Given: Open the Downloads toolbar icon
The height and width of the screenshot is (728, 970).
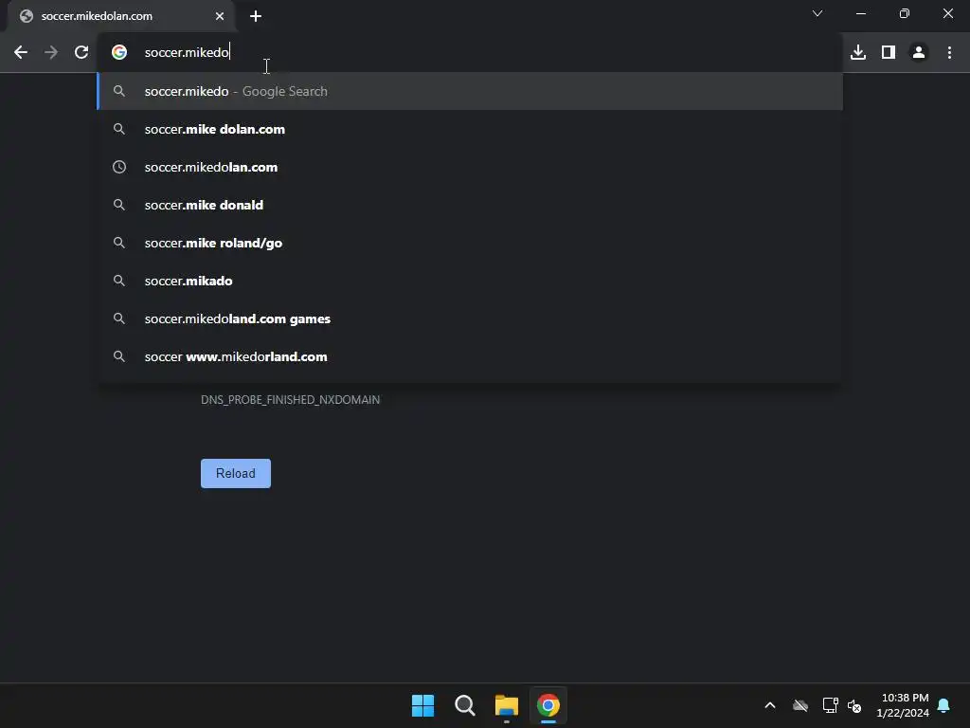Looking at the screenshot, I should pyautogui.click(x=858, y=53).
